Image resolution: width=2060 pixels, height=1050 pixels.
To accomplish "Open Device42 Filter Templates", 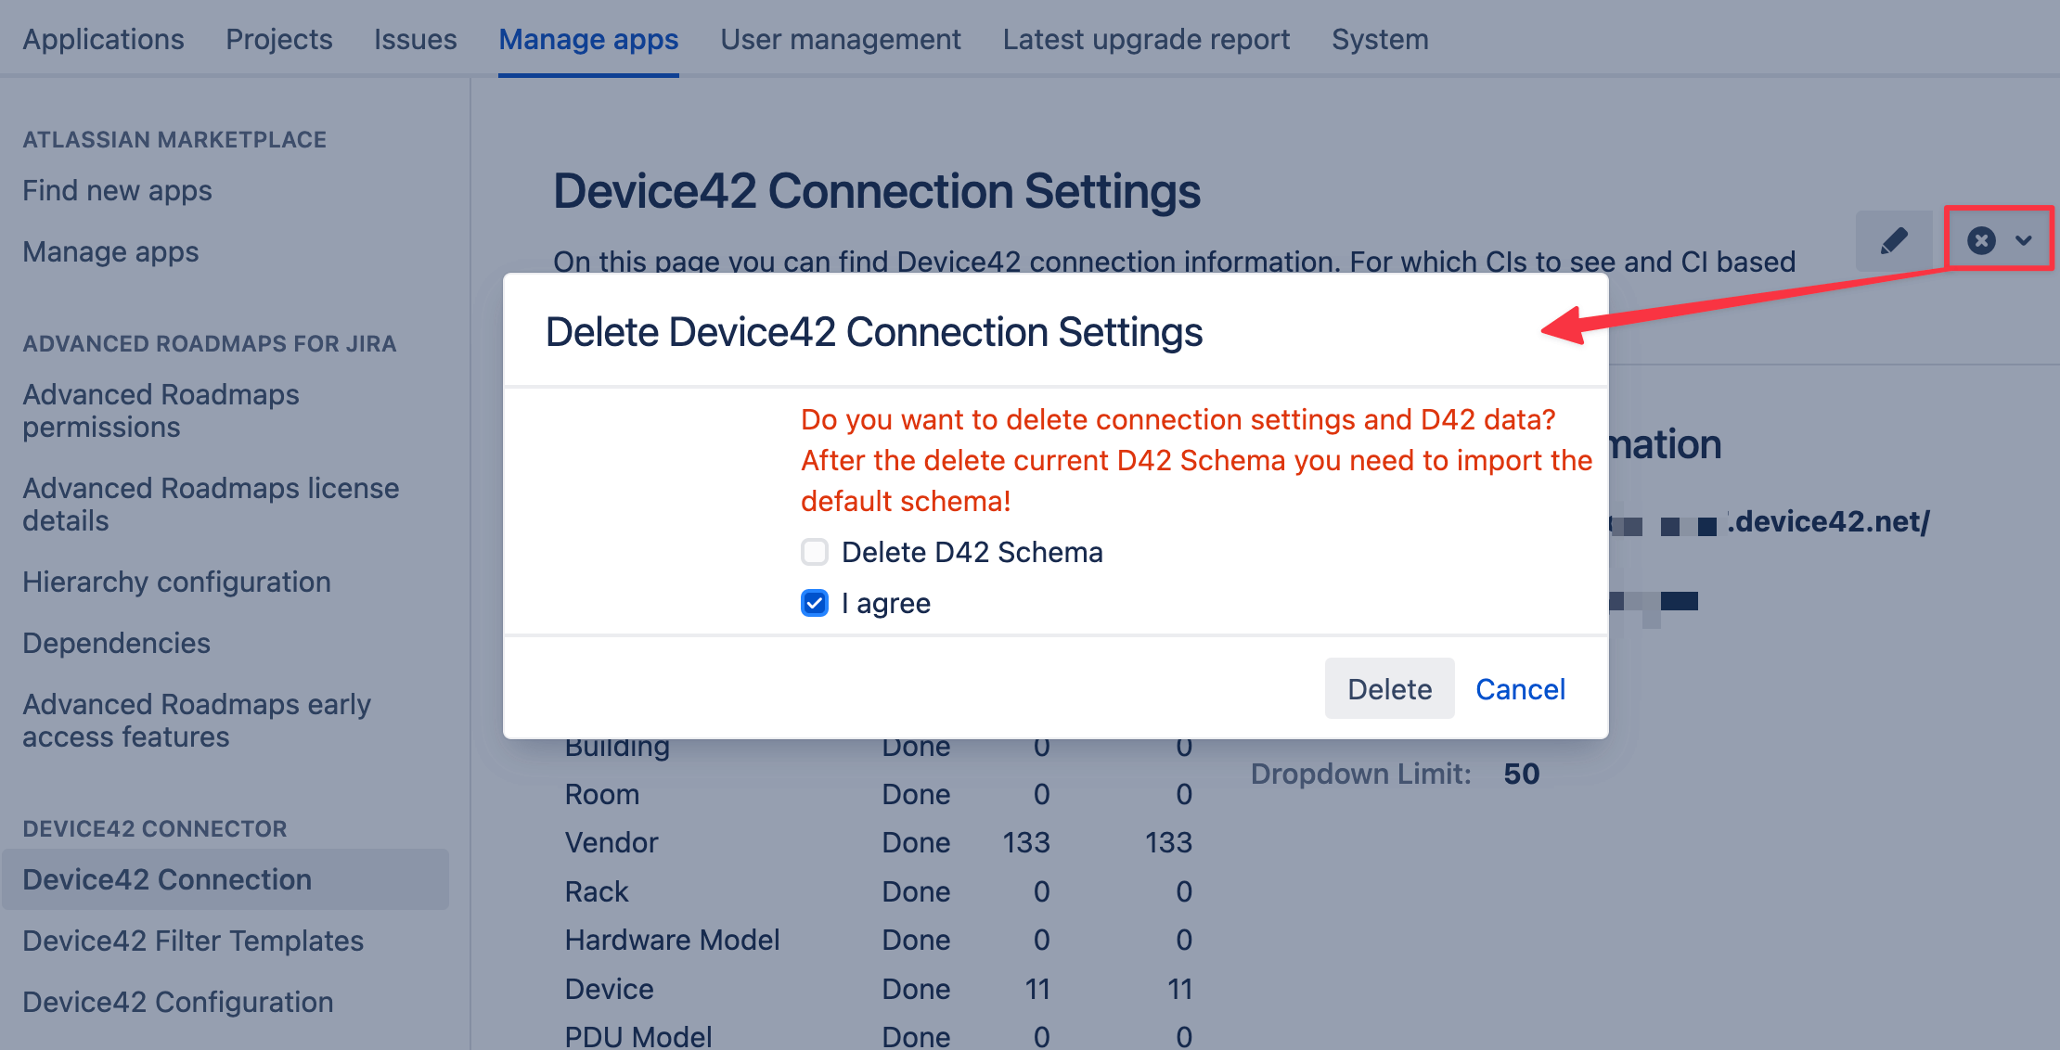I will [x=193, y=940].
